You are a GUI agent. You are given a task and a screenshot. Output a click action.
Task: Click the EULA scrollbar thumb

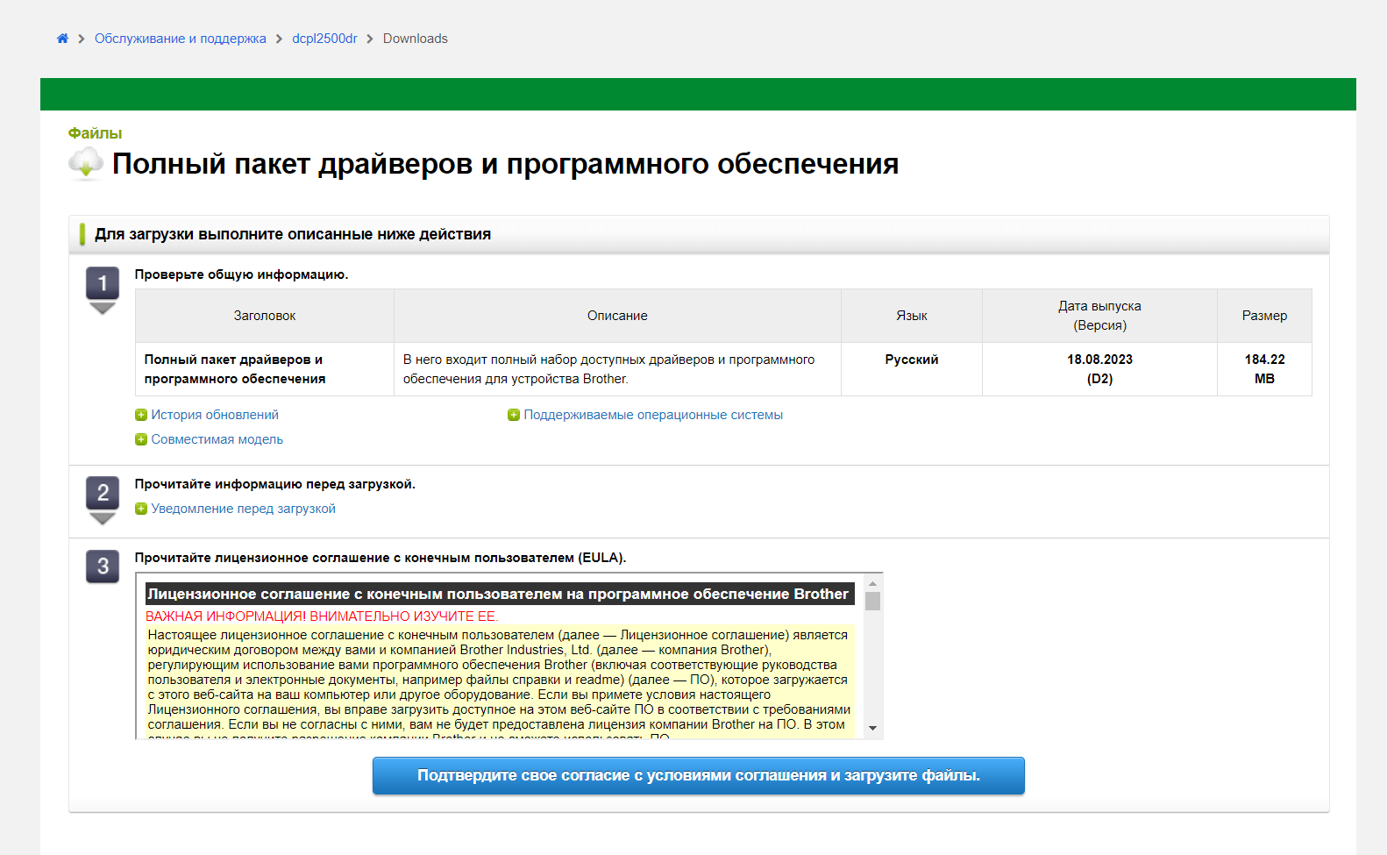click(872, 601)
